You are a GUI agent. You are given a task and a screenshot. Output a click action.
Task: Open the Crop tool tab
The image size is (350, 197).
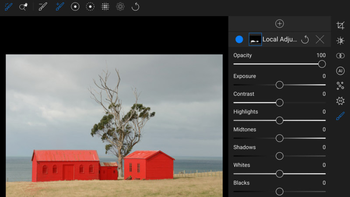click(x=340, y=25)
